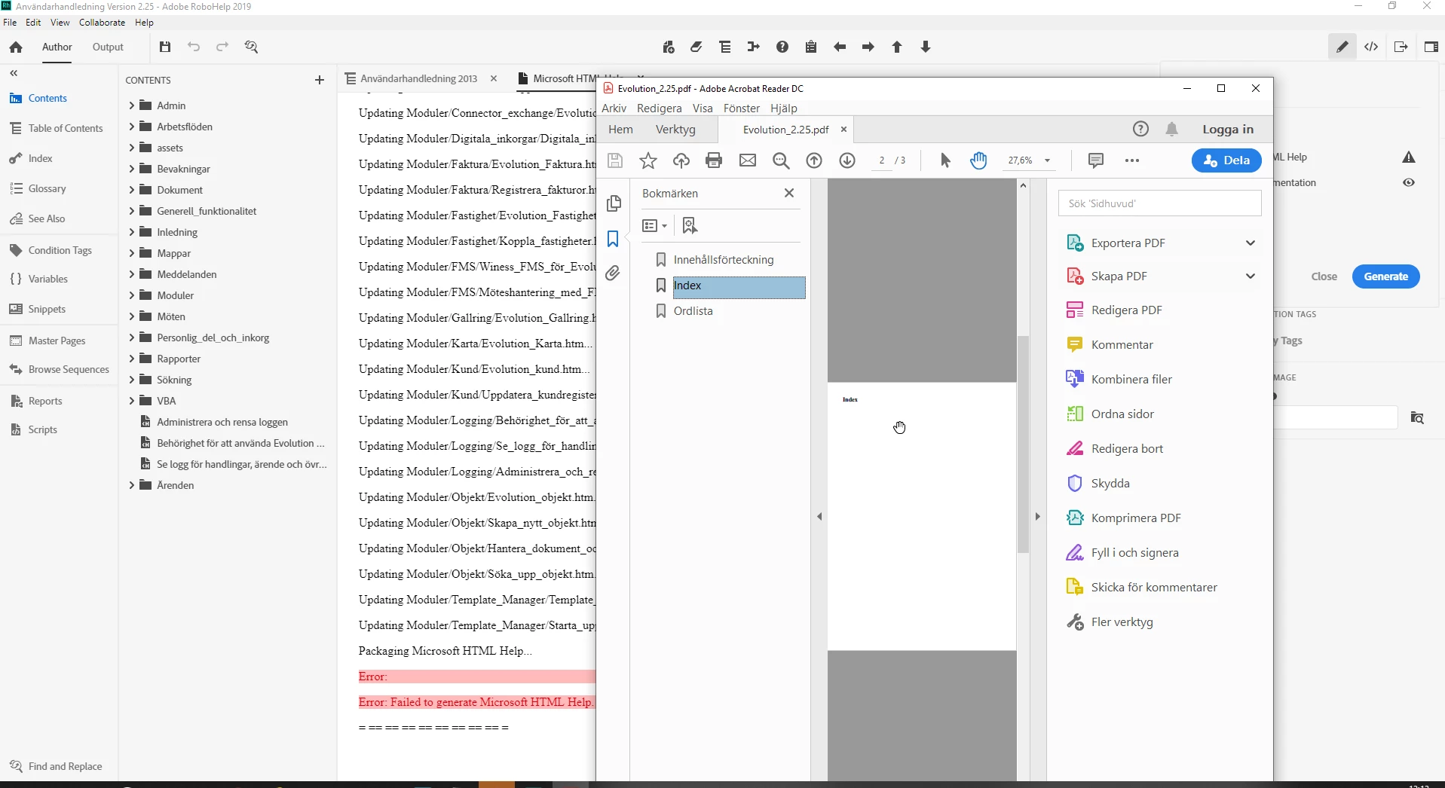
Task: Click the Dela share button
Action: (x=1226, y=160)
